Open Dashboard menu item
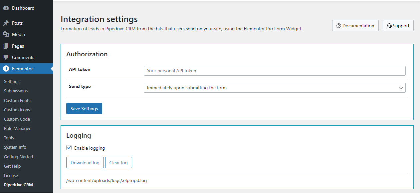 coord(27,8)
